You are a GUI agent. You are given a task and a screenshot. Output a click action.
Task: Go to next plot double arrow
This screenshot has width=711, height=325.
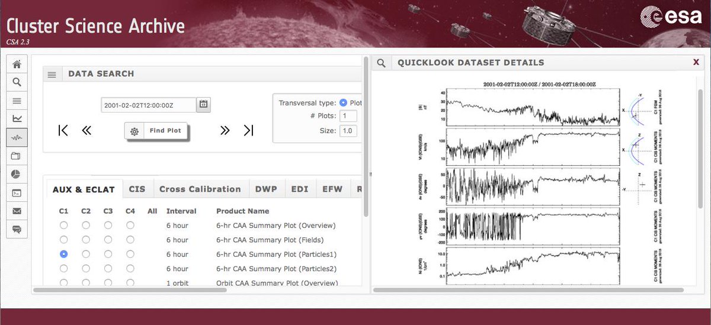click(225, 130)
